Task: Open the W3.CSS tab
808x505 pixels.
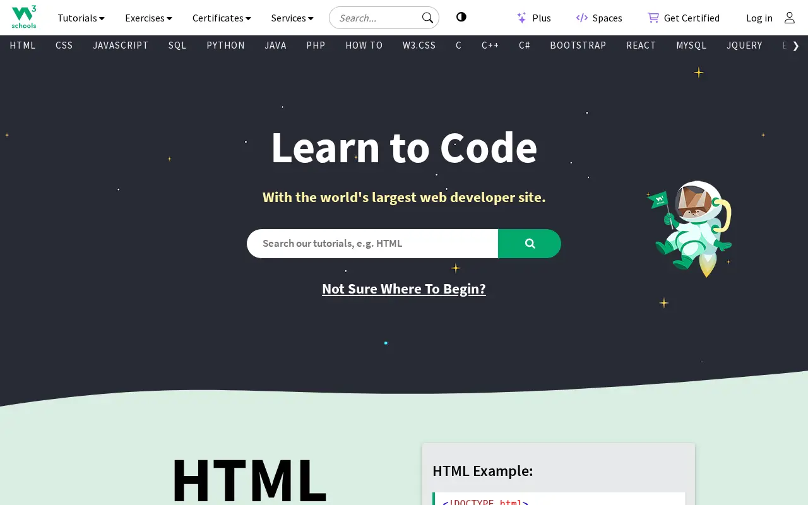Action: point(419,45)
